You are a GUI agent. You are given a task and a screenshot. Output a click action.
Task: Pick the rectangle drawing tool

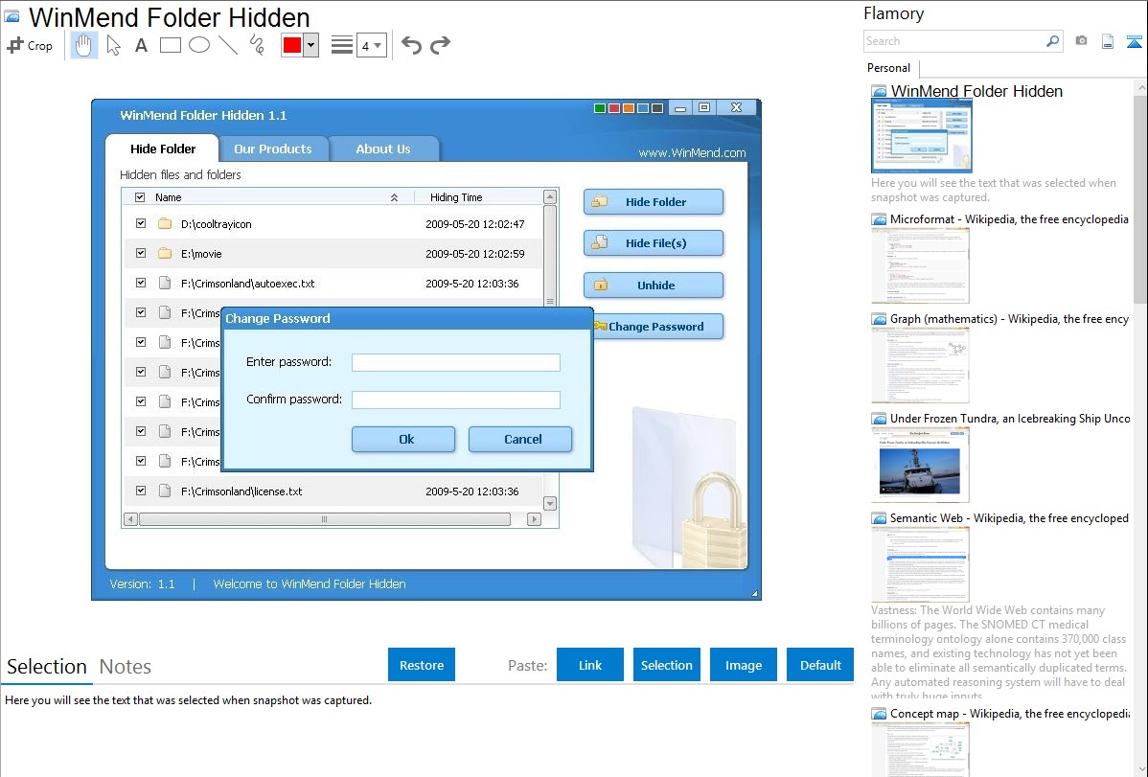170,45
